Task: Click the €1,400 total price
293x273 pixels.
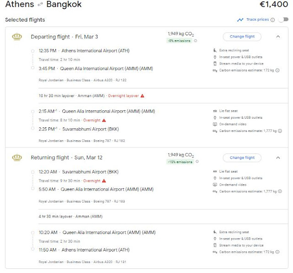Action: pos(273,6)
